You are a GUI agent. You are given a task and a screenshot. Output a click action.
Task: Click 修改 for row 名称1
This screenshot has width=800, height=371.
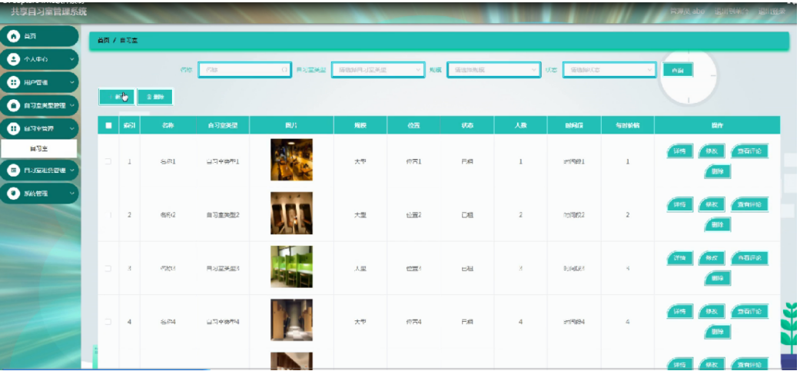711,151
